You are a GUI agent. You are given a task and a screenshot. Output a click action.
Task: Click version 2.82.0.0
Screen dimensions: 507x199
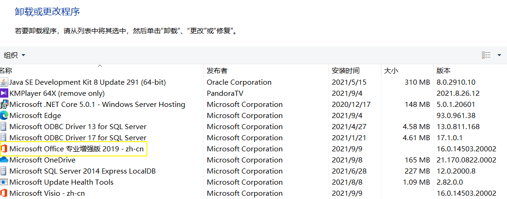(x=450, y=182)
